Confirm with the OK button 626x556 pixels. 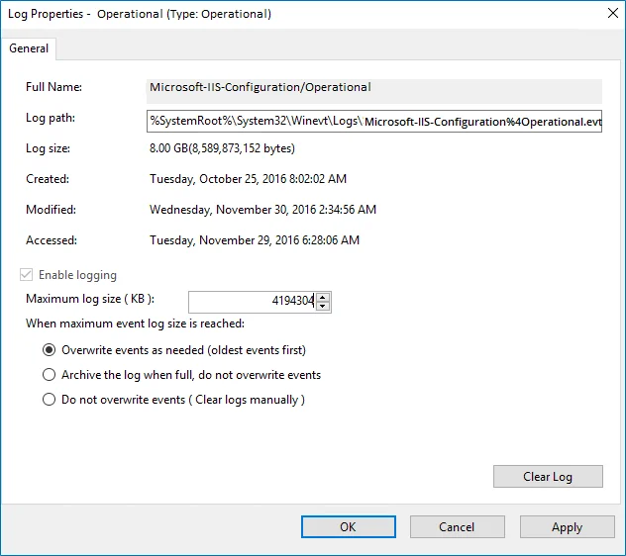348,527
